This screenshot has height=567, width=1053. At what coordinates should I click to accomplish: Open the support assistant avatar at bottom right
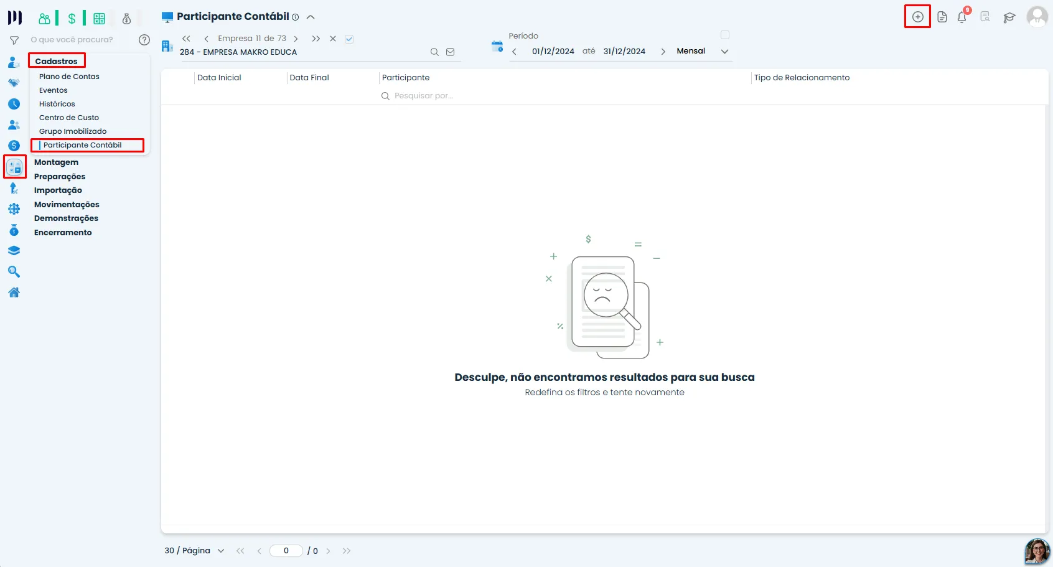[1037, 551]
